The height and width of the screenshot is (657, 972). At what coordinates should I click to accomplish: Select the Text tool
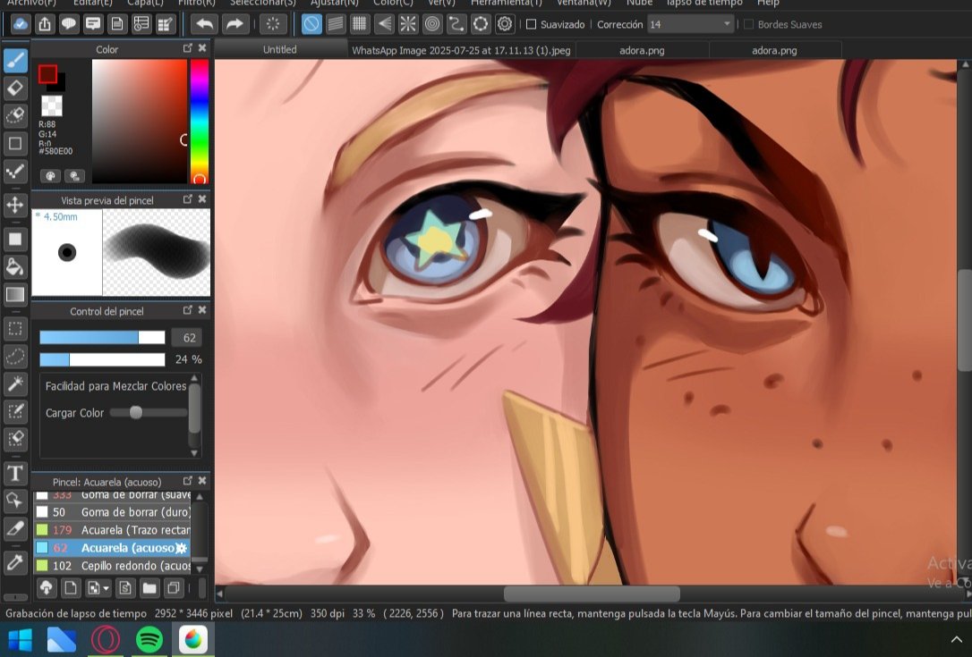point(15,474)
